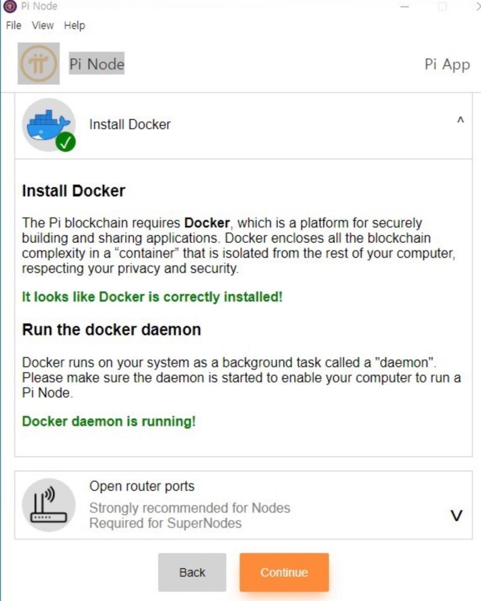The image size is (481, 601).
Task: Click the Pi coin logo in the header
Action: coord(39,64)
